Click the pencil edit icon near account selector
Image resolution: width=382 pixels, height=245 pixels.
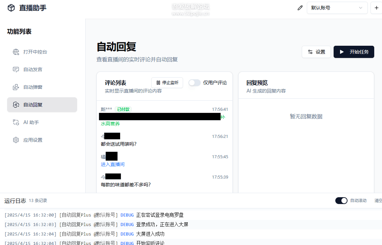300,7
